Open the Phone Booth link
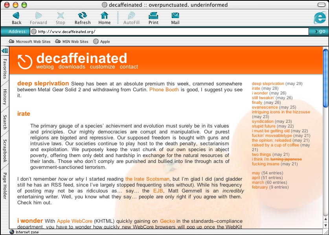The width and height of the screenshot is (329, 235). [x=164, y=89]
